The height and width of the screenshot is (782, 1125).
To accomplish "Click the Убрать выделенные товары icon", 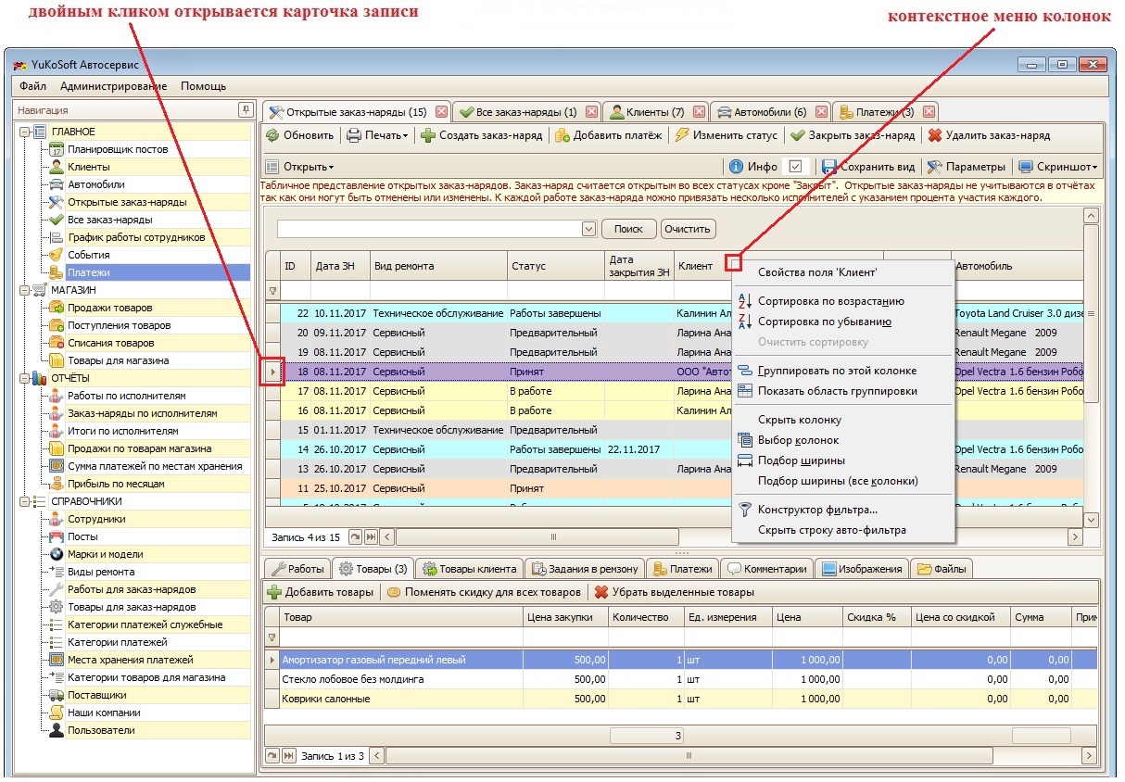I will coord(600,592).
